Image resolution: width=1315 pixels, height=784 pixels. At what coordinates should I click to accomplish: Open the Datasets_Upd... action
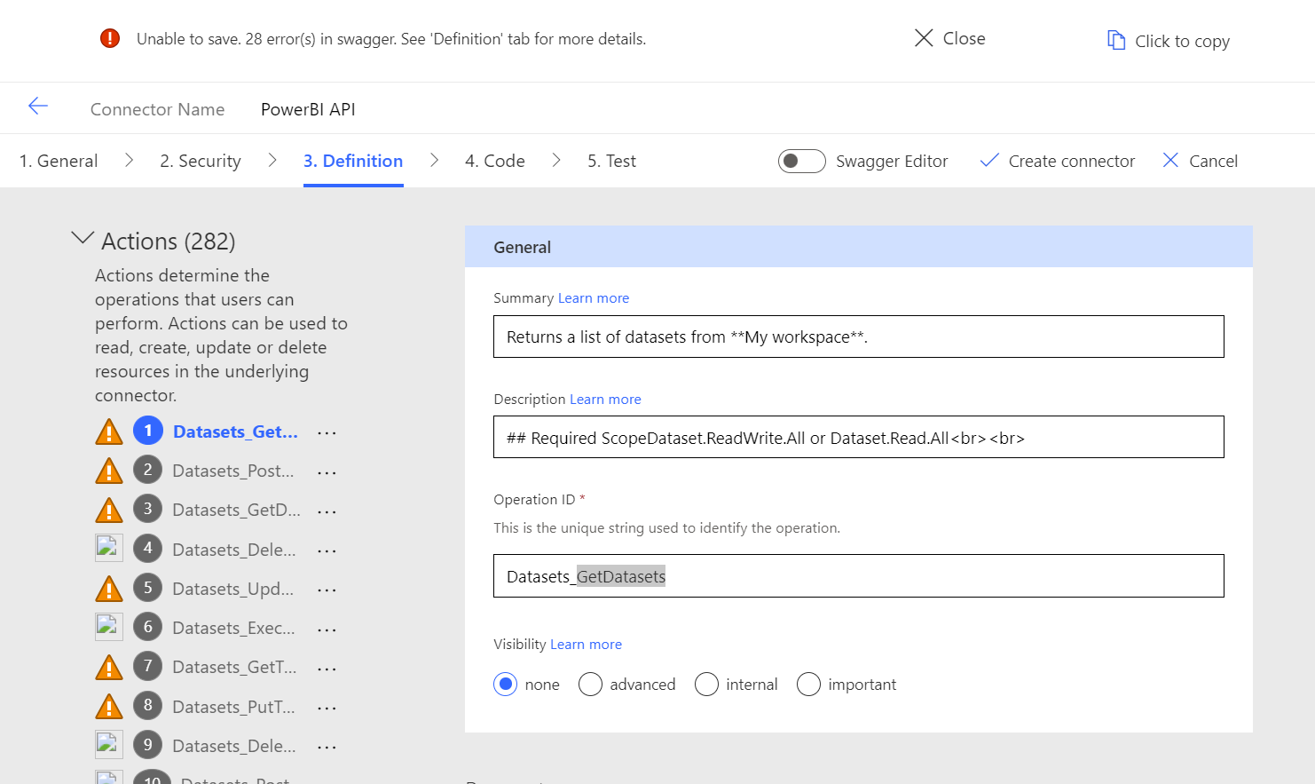233,589
